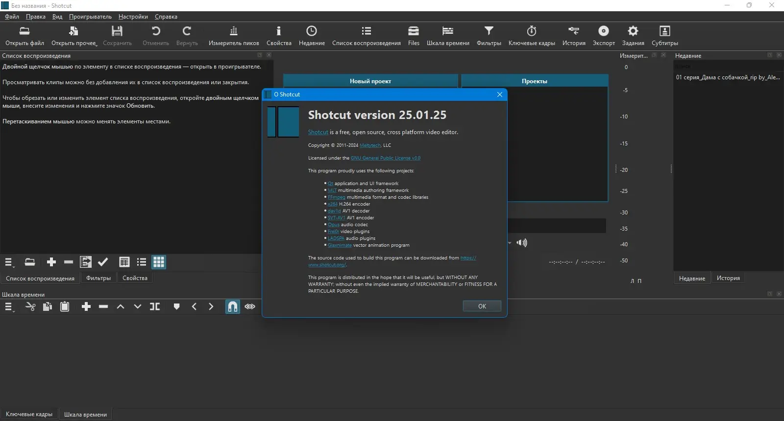Toggle the eye scrub-while-dragging button
Screen dimensions: 784x421
coord(250,307)
